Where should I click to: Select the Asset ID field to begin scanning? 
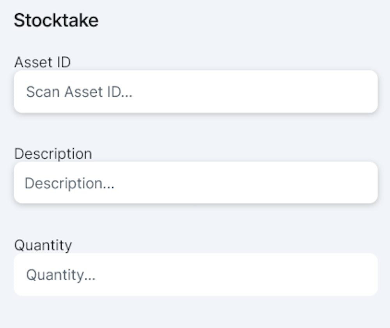[195, 92]
